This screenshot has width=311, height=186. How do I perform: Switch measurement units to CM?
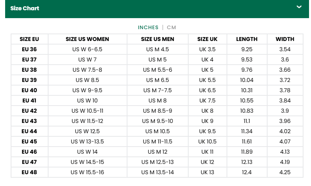pyautogui.click(x=171, y=27)
